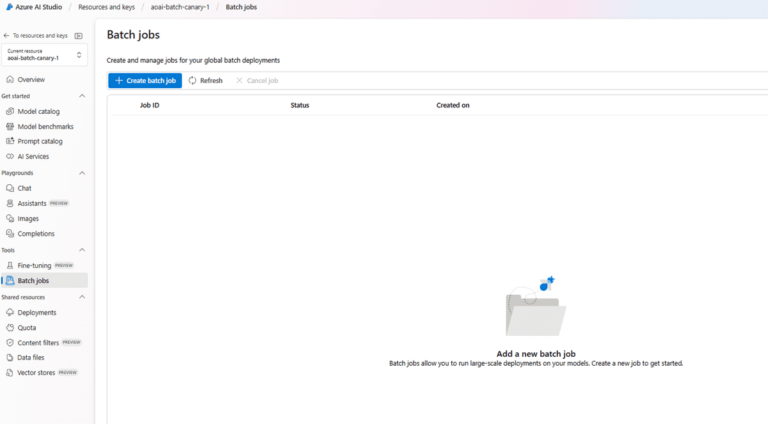Create a new batch job
Viewport: 768px width, 424px height.
[x=145, y=81]
